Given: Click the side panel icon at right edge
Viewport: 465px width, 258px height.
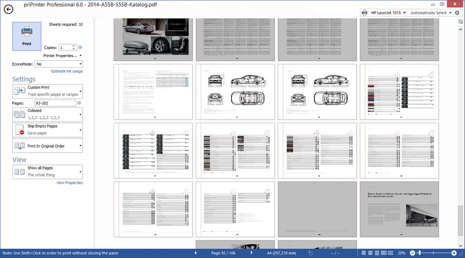Looking at the screenshot, I should [x=461, y=22].
